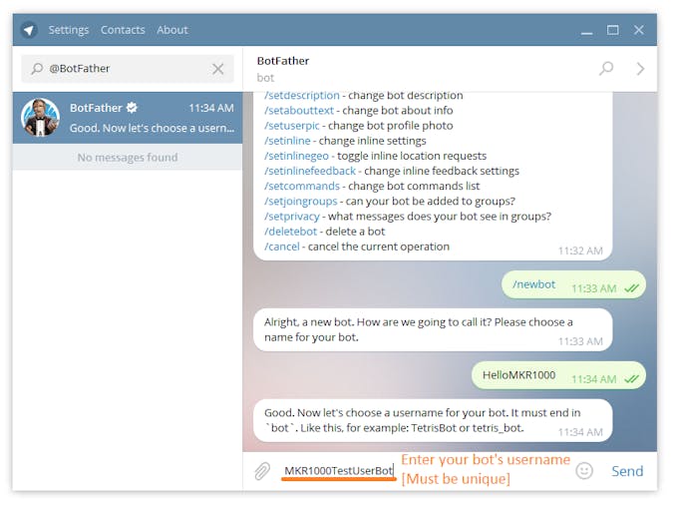Minimize the Telegram window
Screen dimensions: 675x509
click(x=586, y=31)
